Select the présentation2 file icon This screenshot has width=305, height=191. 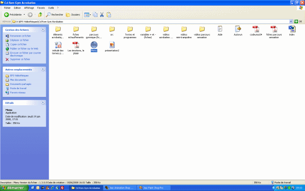112,45
